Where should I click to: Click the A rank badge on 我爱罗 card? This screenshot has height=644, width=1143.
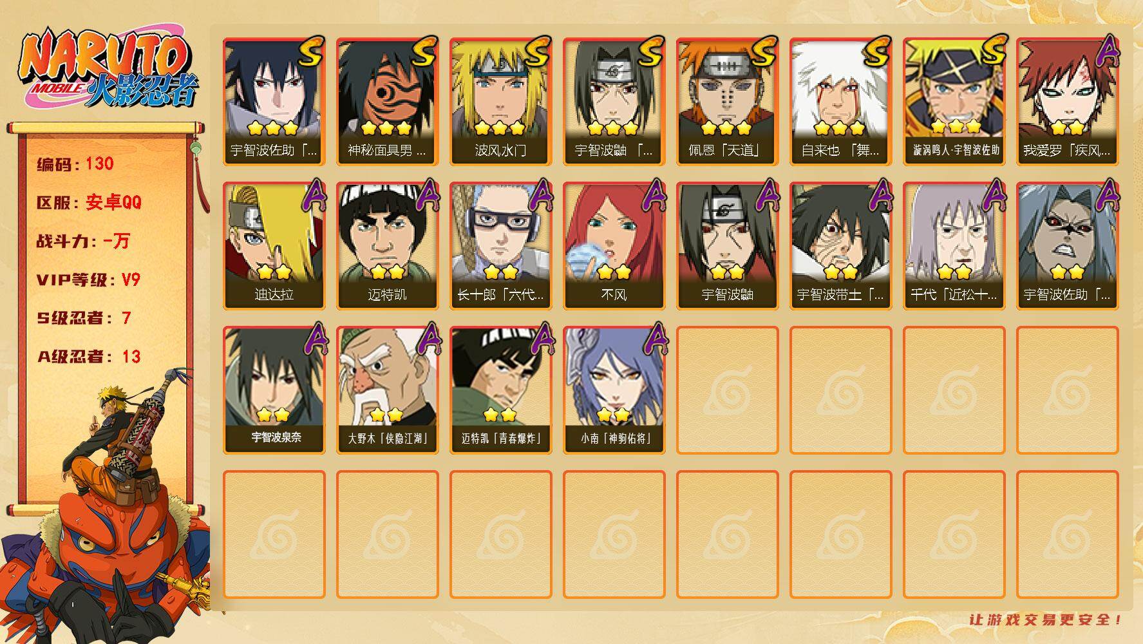[x=1107, y=50]
